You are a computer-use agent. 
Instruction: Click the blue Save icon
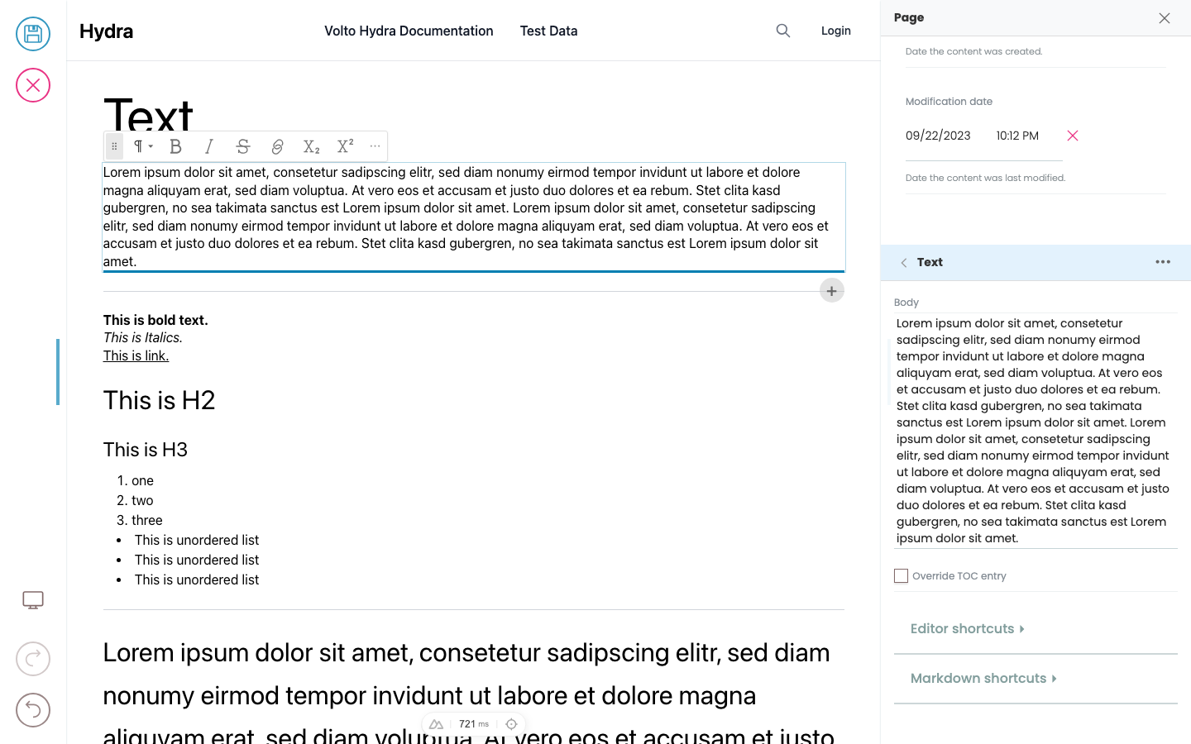click(x=33, y=34)
